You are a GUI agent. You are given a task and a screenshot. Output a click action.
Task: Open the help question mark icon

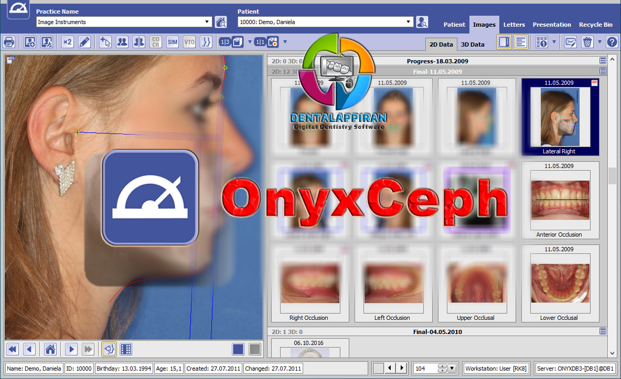coord(612,42)
